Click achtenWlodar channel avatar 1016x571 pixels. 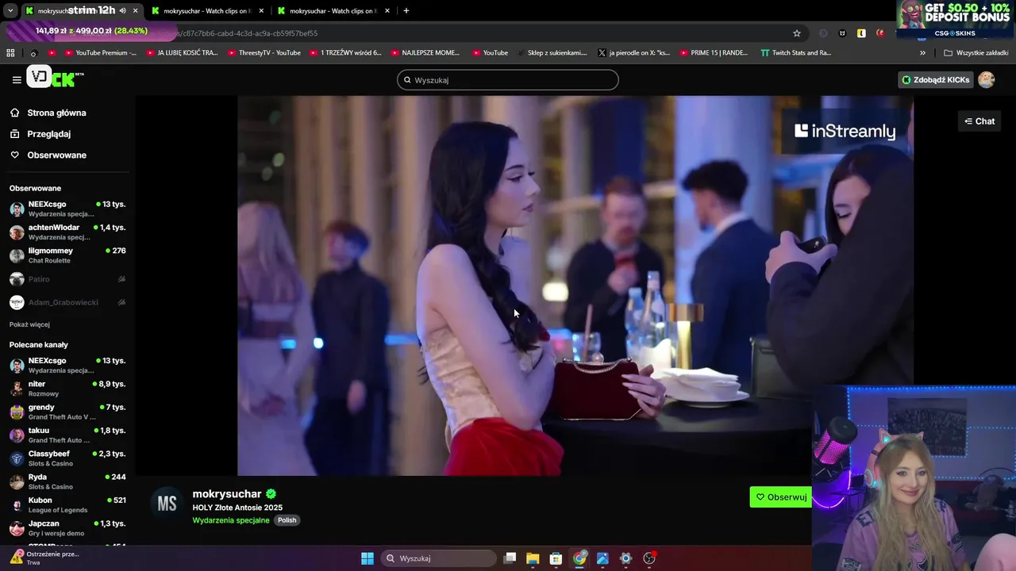point(17,232)
